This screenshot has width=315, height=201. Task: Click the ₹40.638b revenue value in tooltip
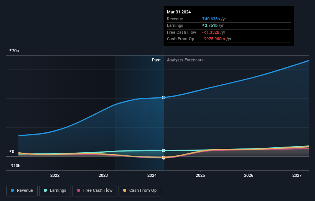pyautogui.click(x=211, y=19)
